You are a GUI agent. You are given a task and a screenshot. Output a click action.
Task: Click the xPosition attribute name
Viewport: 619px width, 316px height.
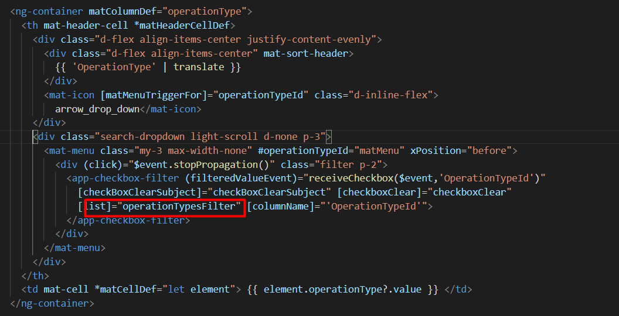pyautogui.click(x=436, y=151)
